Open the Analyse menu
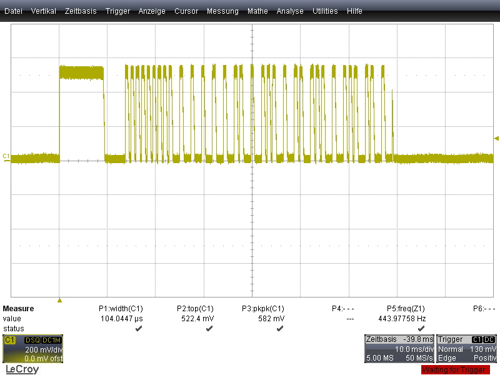 click(x=290, y=11)
